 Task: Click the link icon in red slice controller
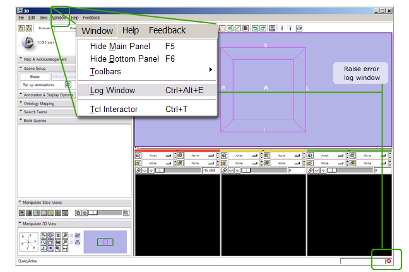138,170
